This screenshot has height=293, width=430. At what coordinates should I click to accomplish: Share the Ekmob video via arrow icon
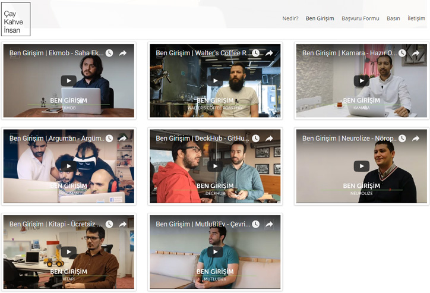[x=123, y=53]
